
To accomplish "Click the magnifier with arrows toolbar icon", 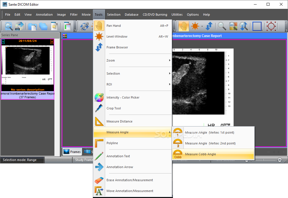I will point(244,26).
